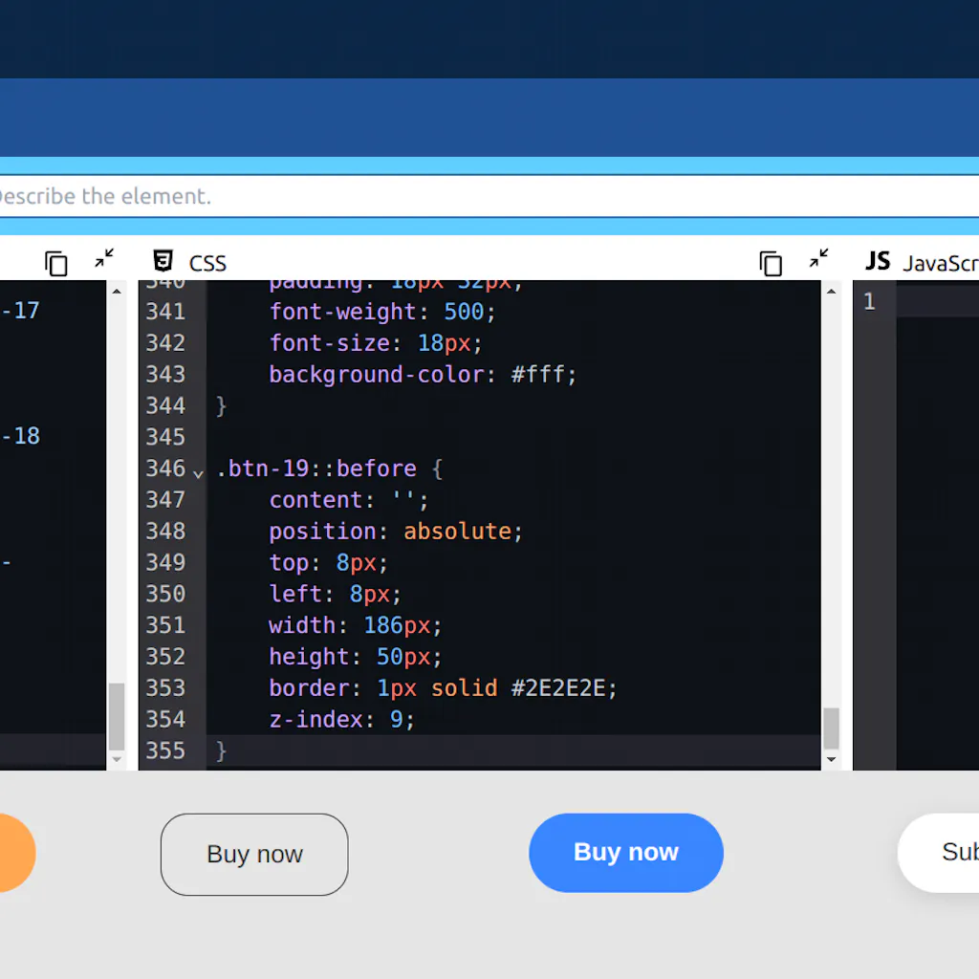Copy the CSS code with the copy icon
This screenshot has height=979, width=979.
[56, 263]
